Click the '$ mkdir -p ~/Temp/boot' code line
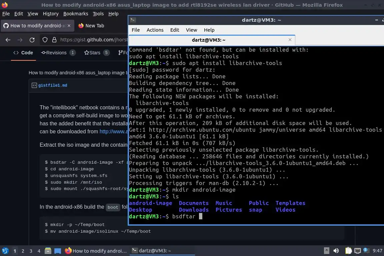This screenshot has width=384, height=256. pos(75,225)
